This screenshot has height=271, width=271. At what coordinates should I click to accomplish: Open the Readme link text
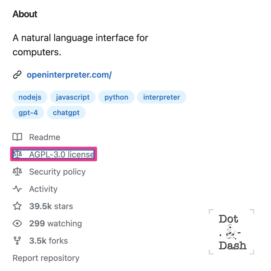45,137
